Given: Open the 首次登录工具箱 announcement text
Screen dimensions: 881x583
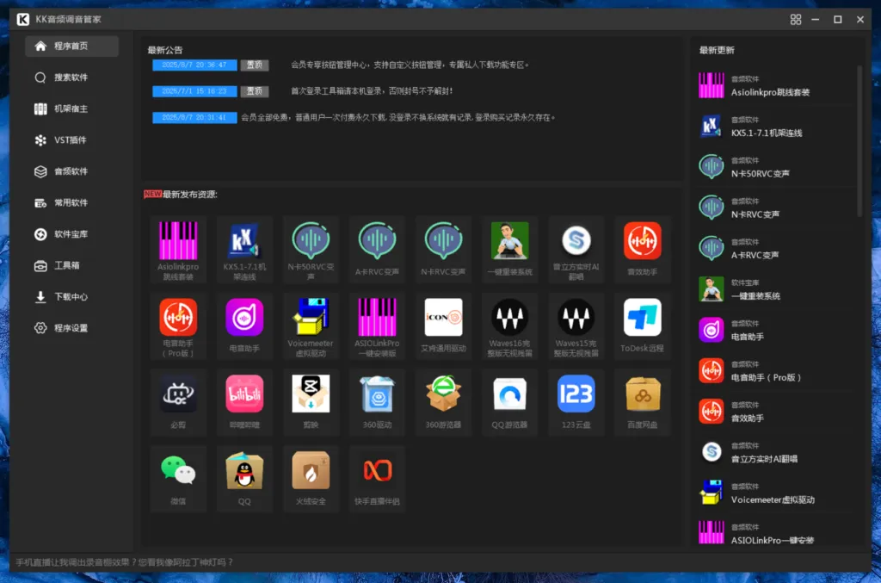Looking at the screenshot, I should [372, 91].
